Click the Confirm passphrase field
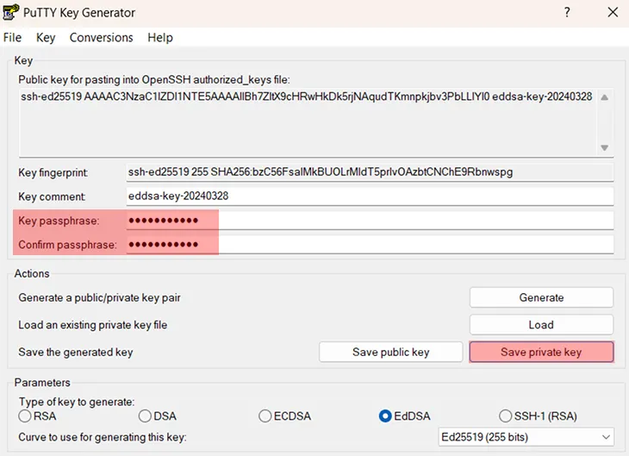Screen dimensions: 629x456 [370, 245]
